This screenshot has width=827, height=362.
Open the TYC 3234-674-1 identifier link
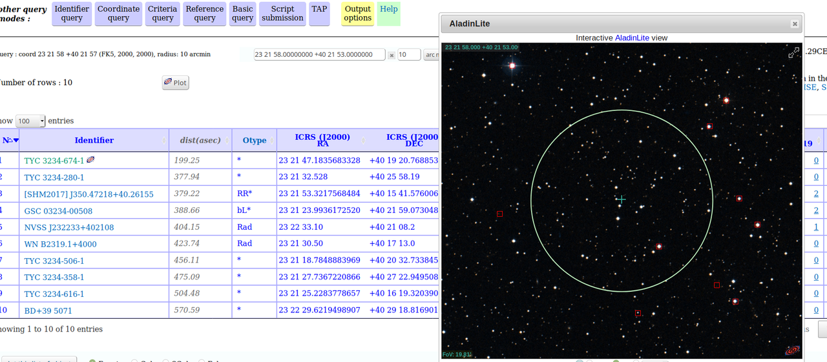point(54,161)
